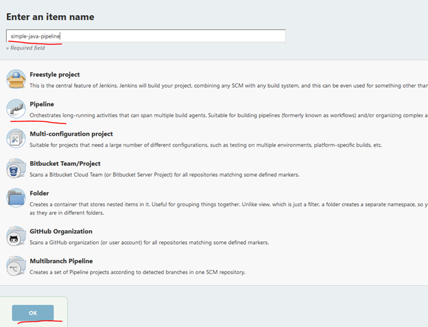The width and height of the screenshot is (428, 327).
Task: Click the Freestyle project box icon
Action: coord(16,80)
